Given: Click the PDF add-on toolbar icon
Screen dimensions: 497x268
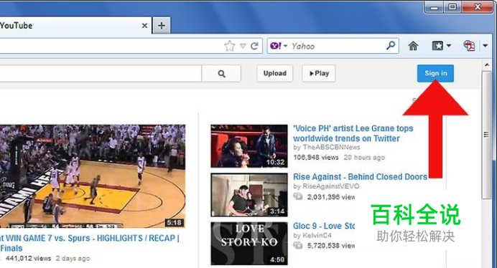Looking at the screenshot, I should (x=469, y=46).
